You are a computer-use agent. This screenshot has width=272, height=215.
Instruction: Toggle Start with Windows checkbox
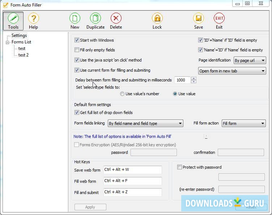point(77,40)
